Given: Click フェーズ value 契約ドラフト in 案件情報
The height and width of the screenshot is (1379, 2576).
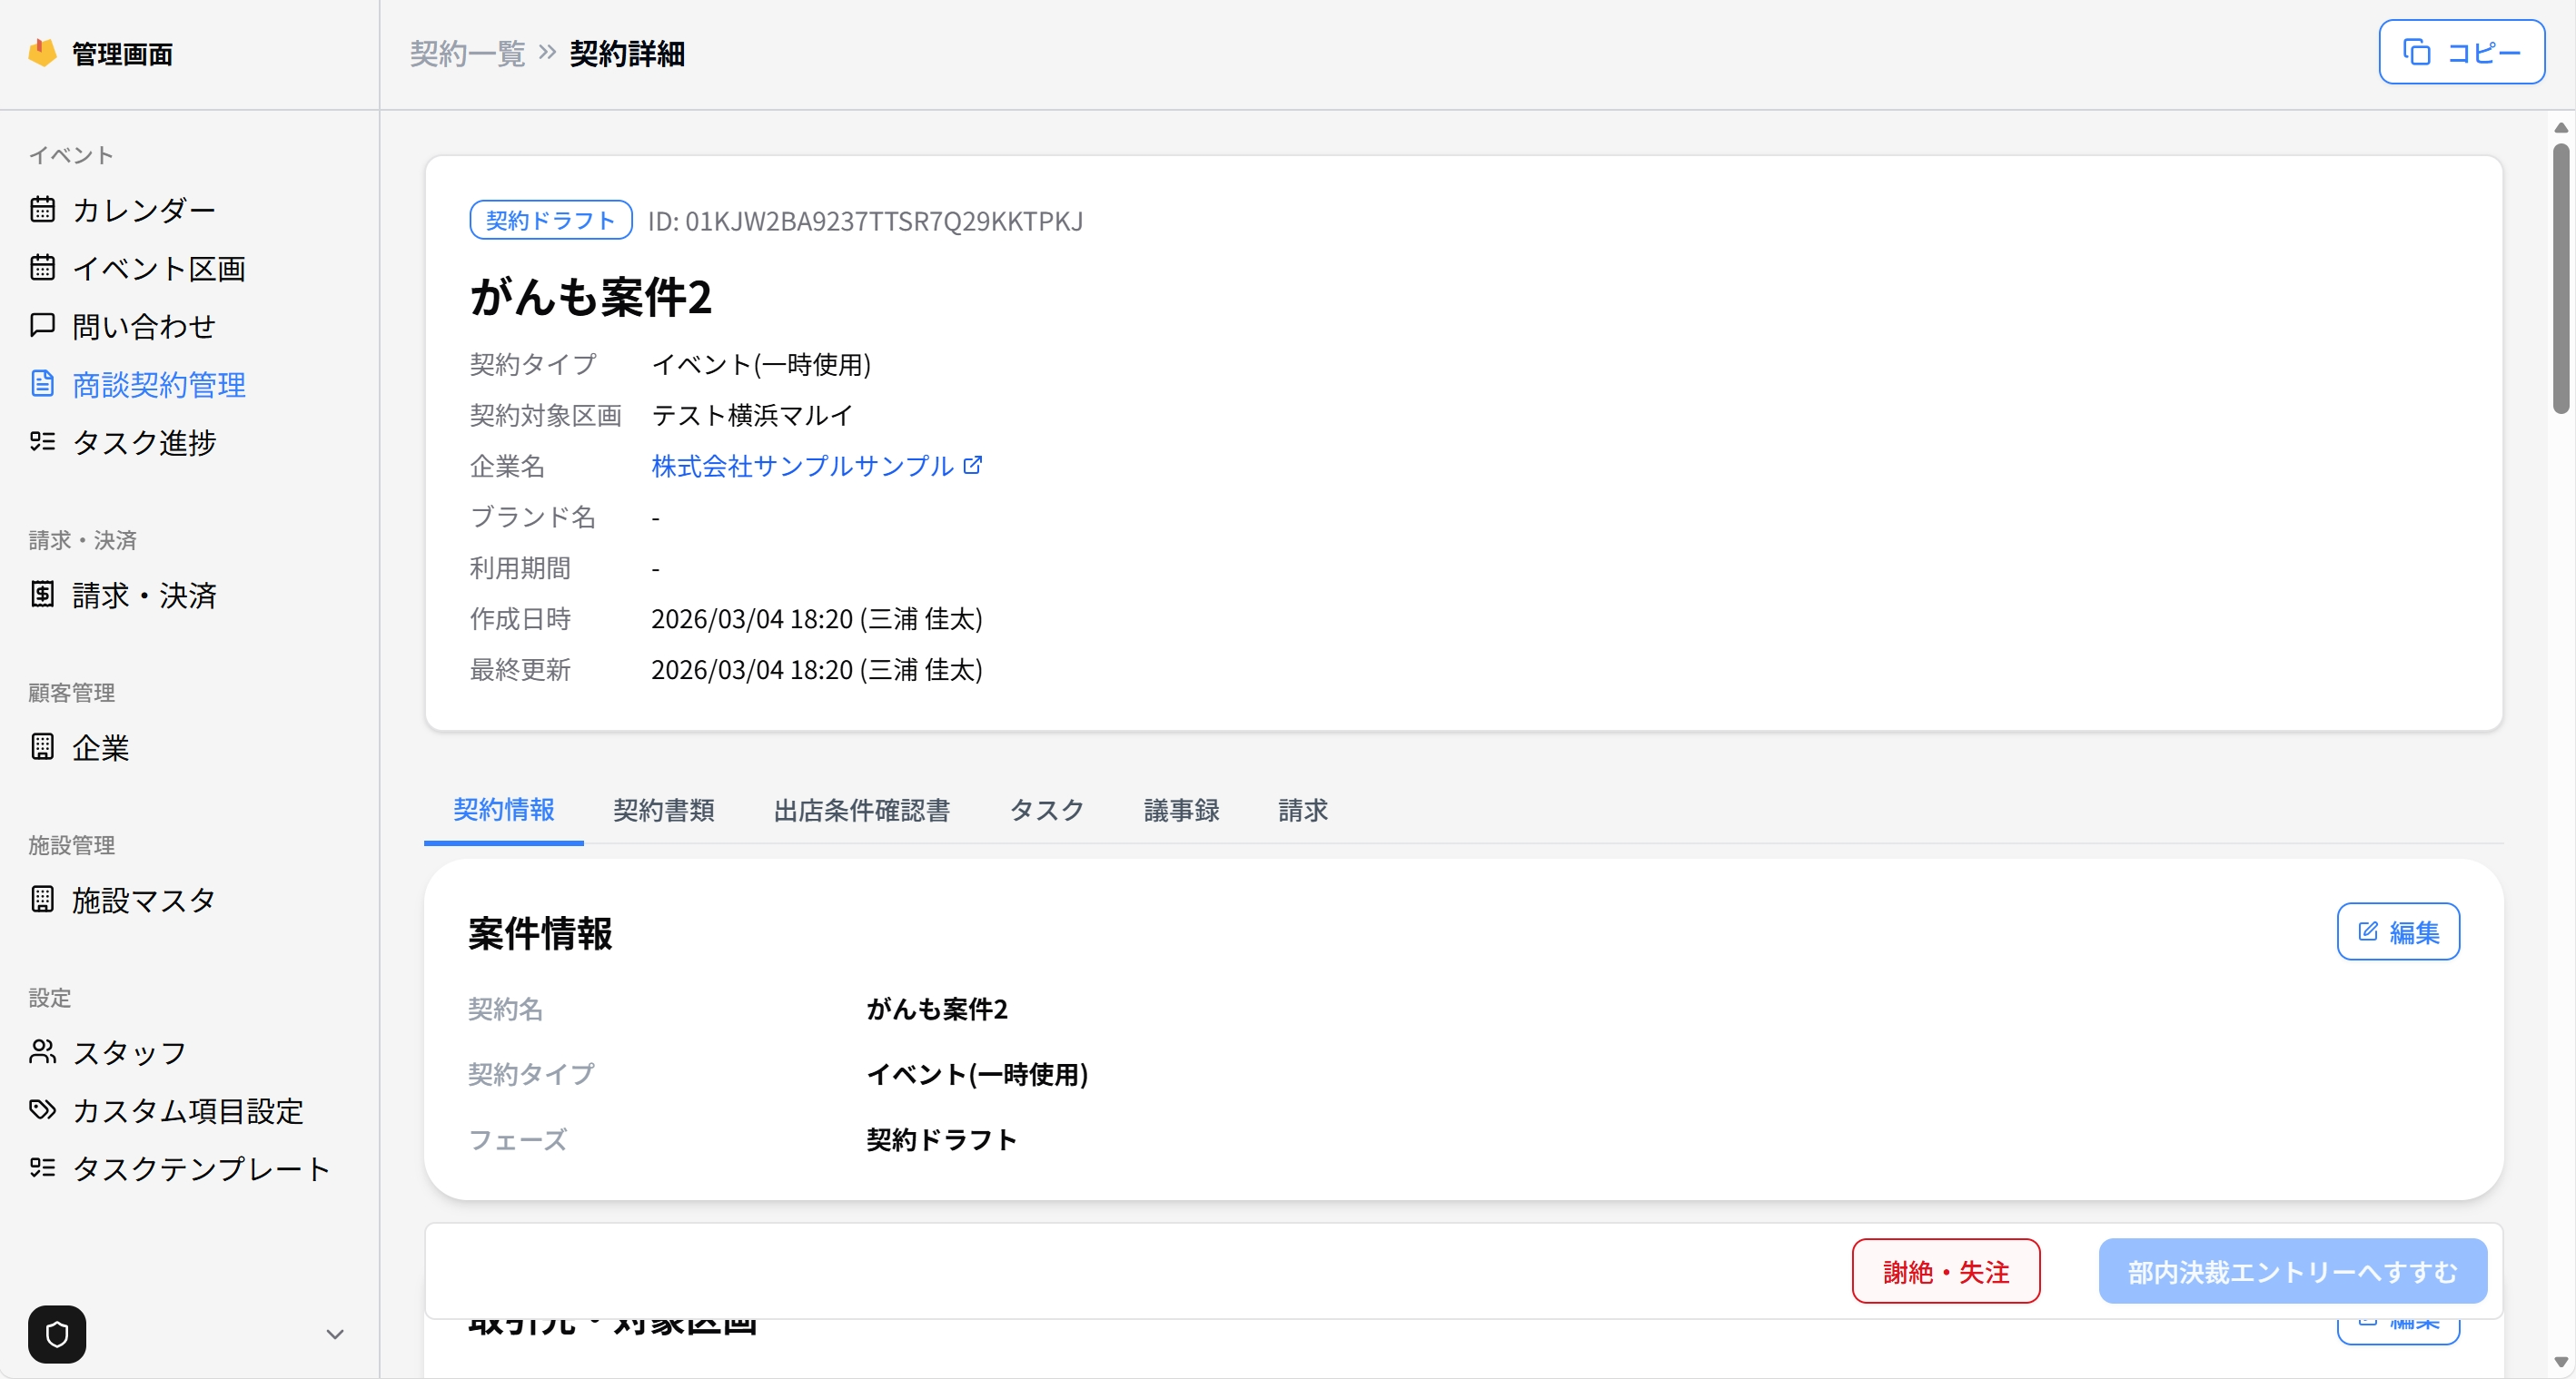Looking at the screenshot, I should (941, 1139).
